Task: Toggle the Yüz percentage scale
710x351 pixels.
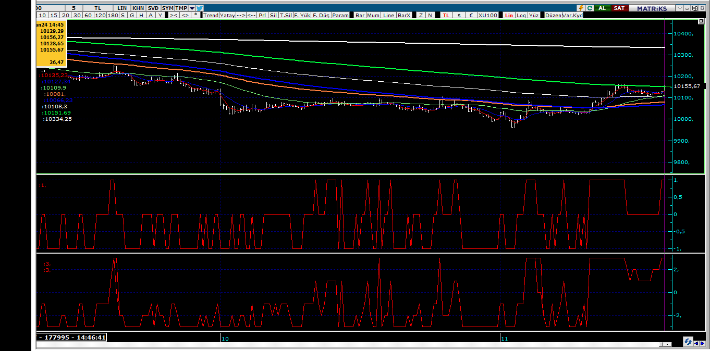Action: tap(534, 15)
